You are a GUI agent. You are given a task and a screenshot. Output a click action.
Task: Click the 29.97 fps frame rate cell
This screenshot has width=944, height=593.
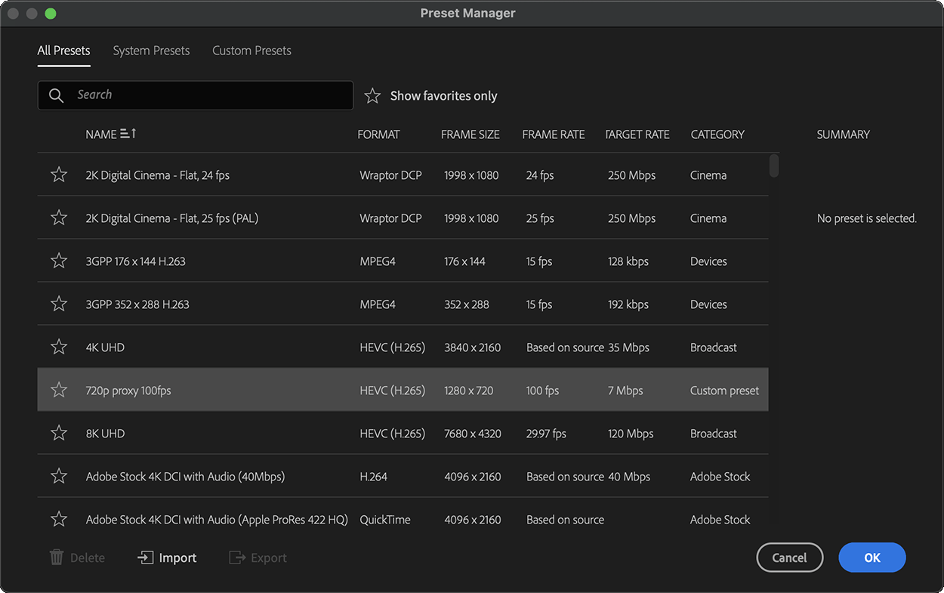pyautogui.click(x=546, y=434)
